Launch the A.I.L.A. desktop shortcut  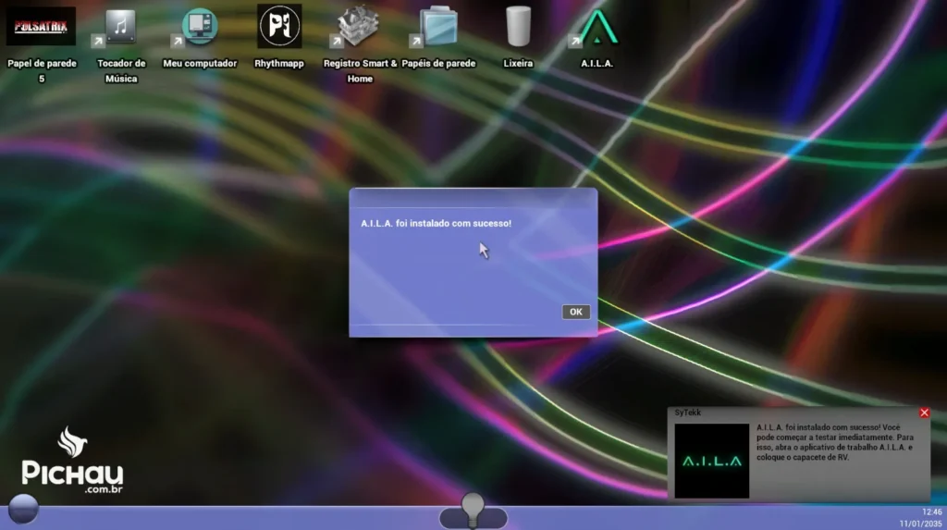[x=597, y=27]
